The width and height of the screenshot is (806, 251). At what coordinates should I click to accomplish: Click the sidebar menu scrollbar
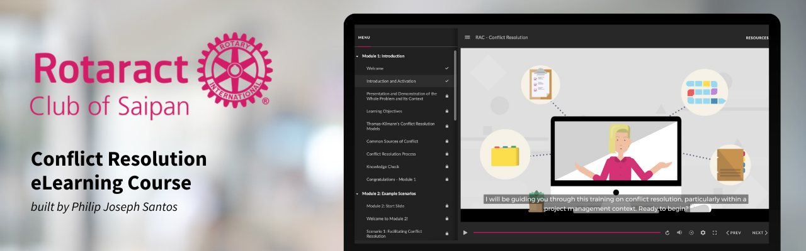tap(455, 85)
